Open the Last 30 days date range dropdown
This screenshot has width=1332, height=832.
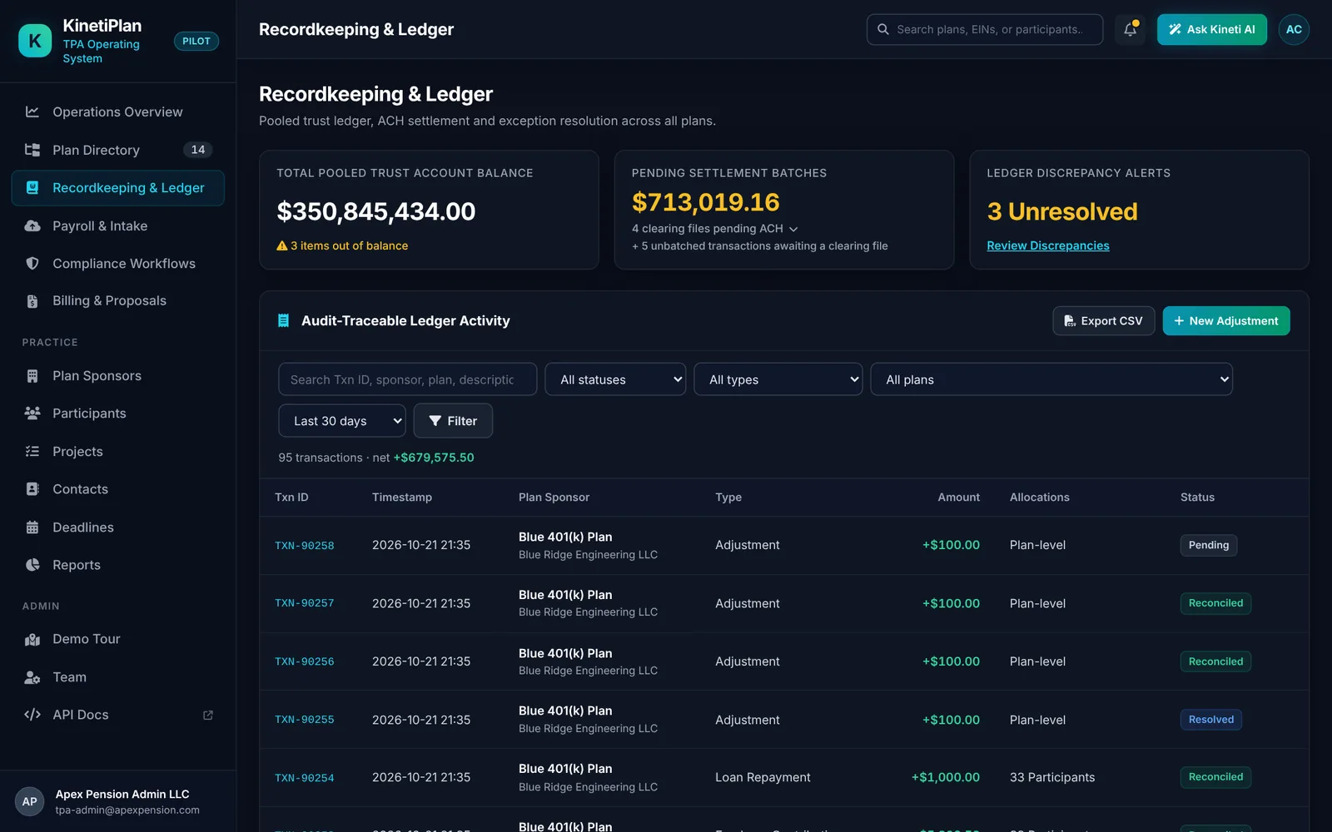click(x=342, y=421)
